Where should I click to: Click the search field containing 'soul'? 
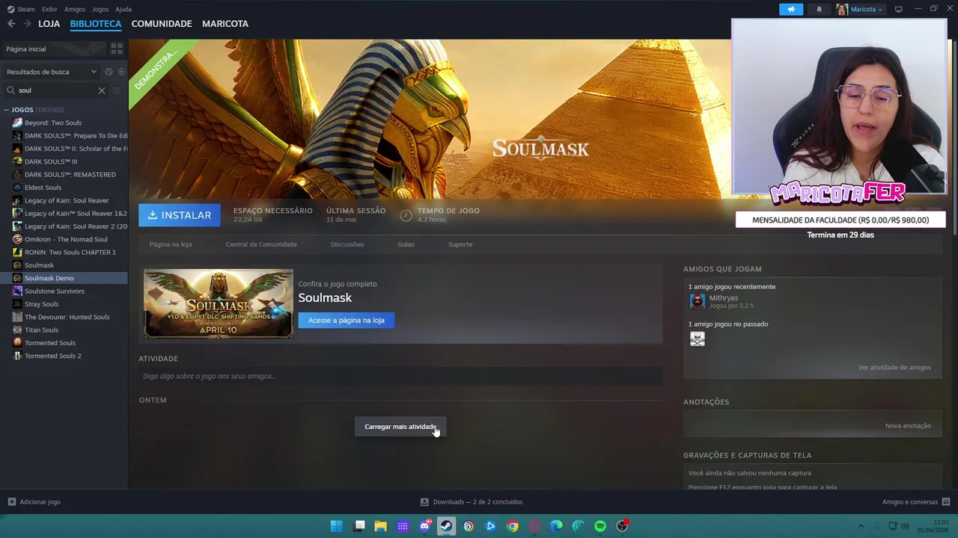click(x=56, y=90)
